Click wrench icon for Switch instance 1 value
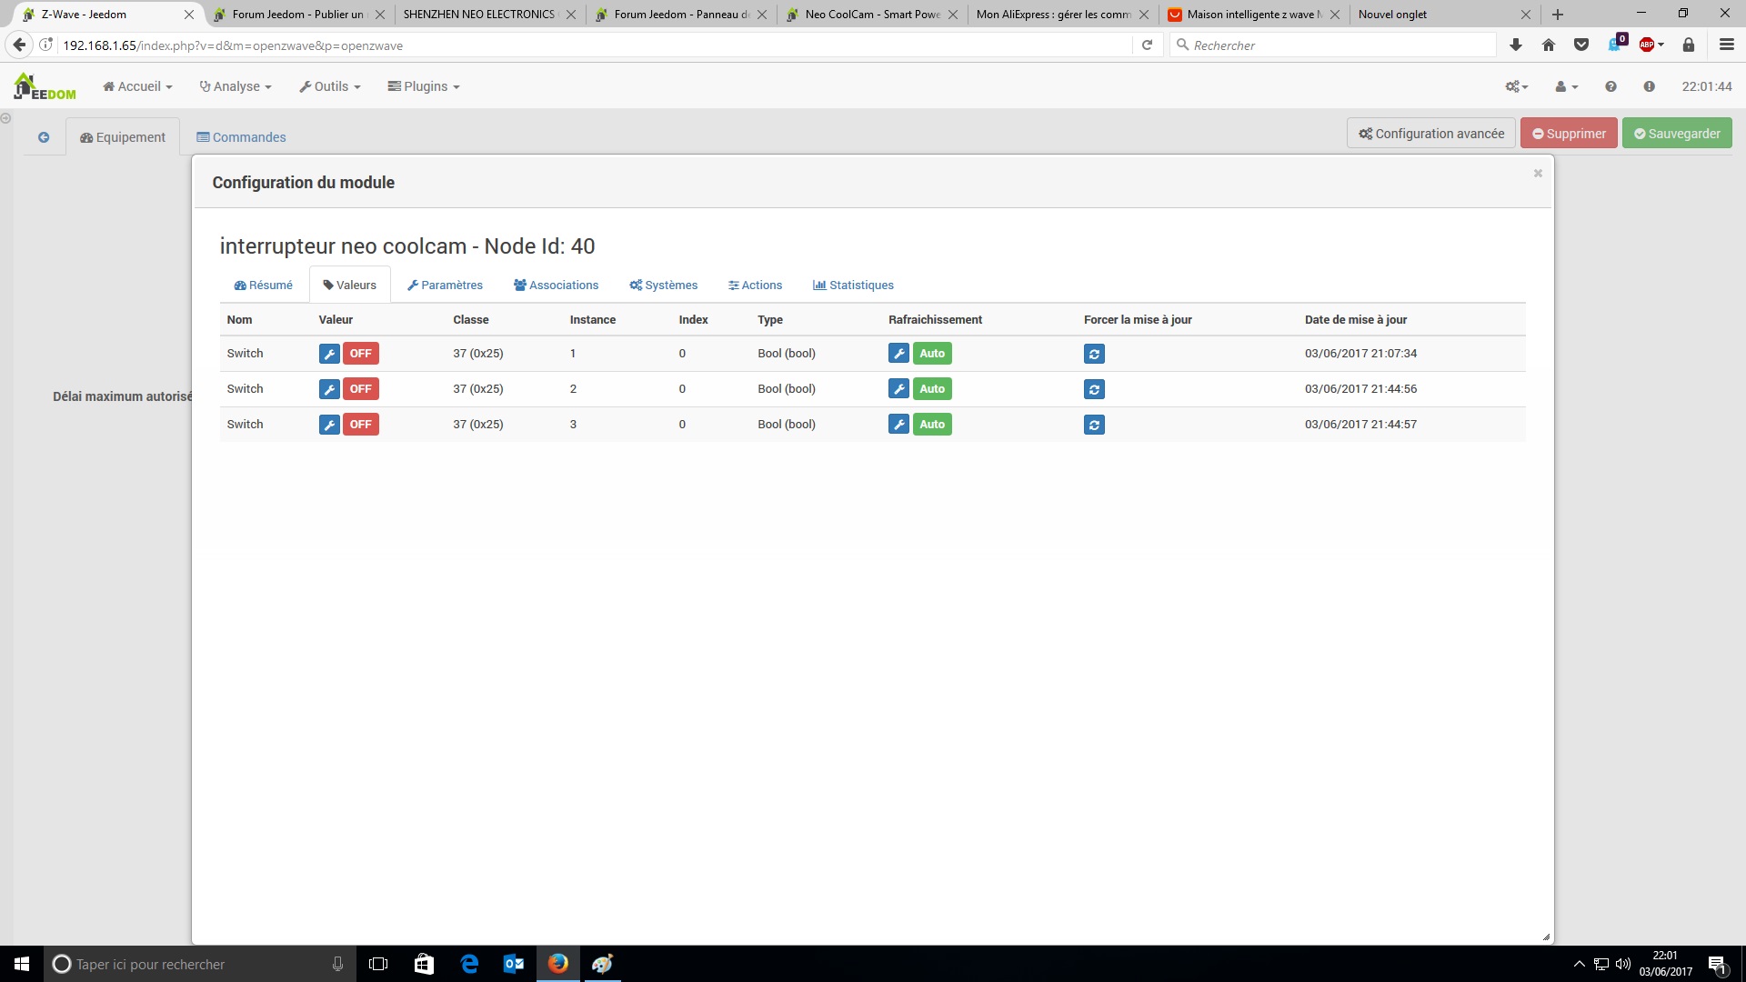 (x=329, y=354)
